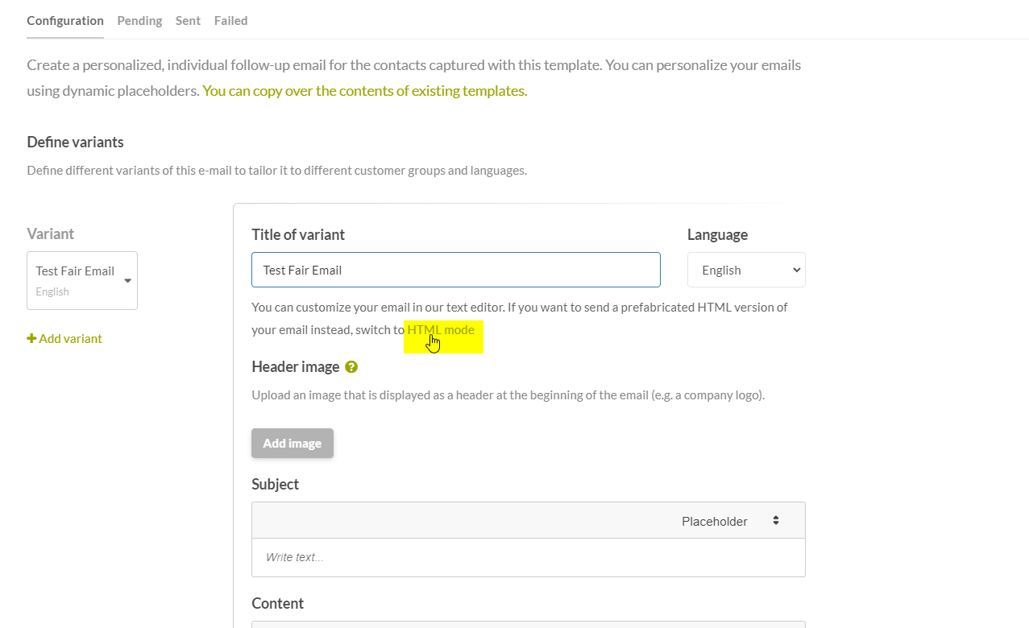Click the Title of variant label
This screenshot has height=628, width=1029.
[x=298, y=235]
